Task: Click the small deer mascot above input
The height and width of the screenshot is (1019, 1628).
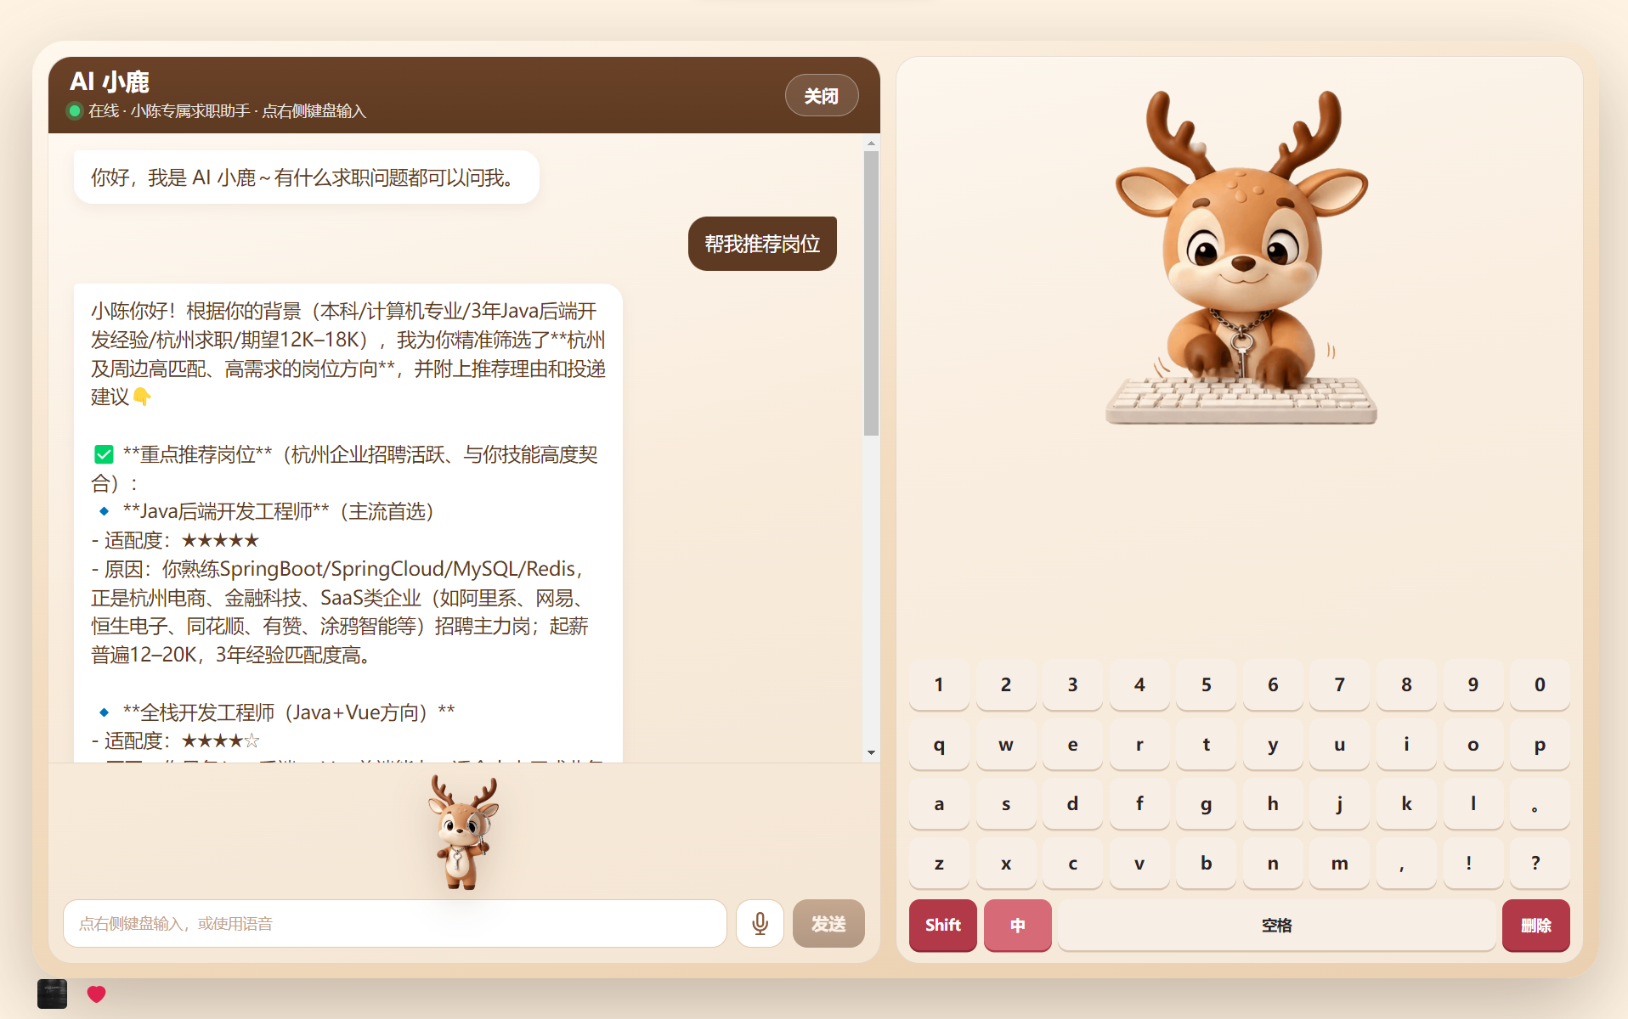Action: pos(463,832)
